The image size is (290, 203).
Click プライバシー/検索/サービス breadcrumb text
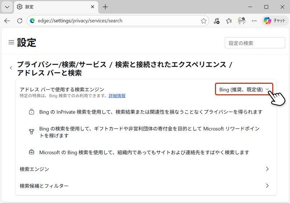[62, 65]
